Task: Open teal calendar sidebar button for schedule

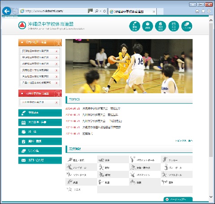Action: tap(40, 122)
